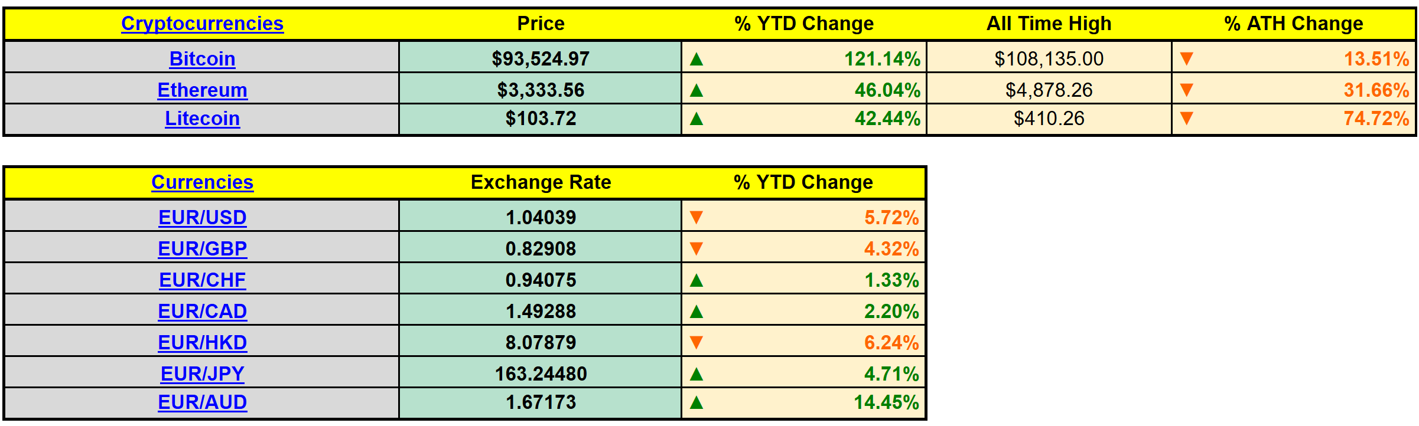Open the EUR/JPY link
This screenshot has height=426, width=1419.
pyautogui.click(x=202, y=374)
